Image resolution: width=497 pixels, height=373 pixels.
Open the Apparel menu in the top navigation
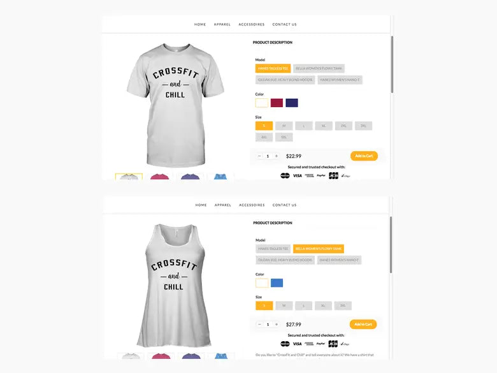click(x=222, y=24)
